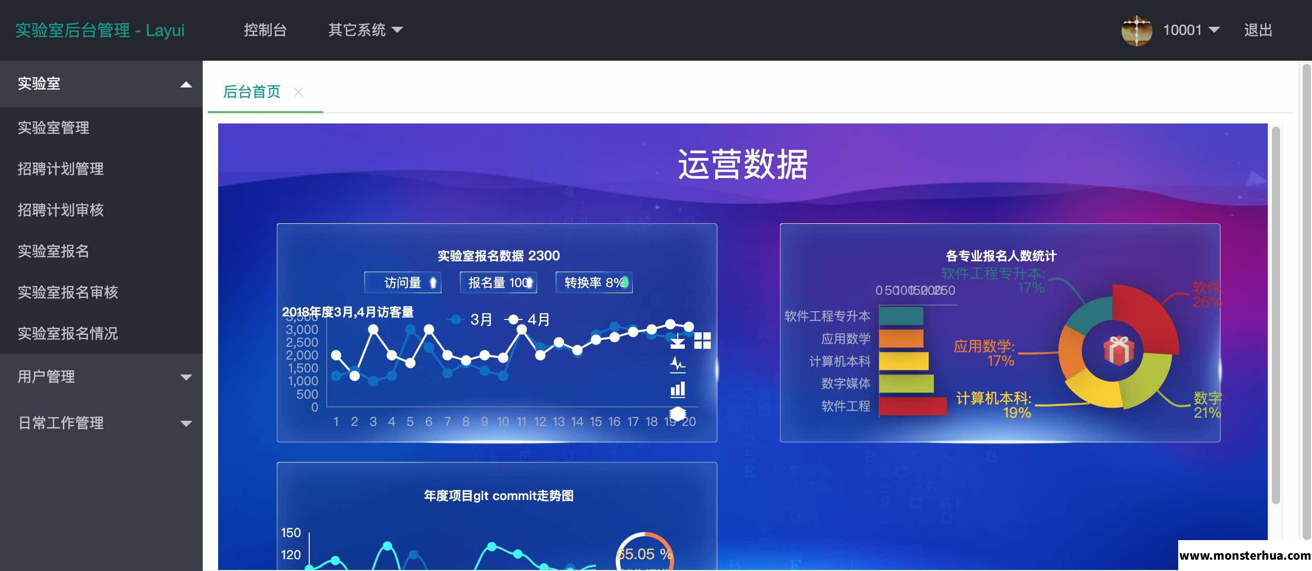Click the 实验室报名数据 2300 heading
1312x571 pixels.
(499, 256)
